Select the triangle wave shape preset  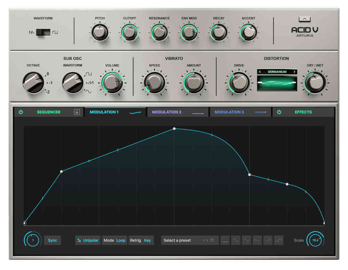click(x=246, y=240)
